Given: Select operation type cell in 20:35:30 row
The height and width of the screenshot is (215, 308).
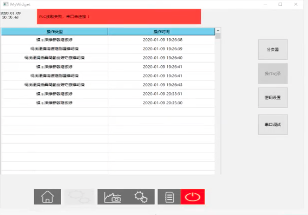Looking at the screenshot, I should tap(55, 103).
